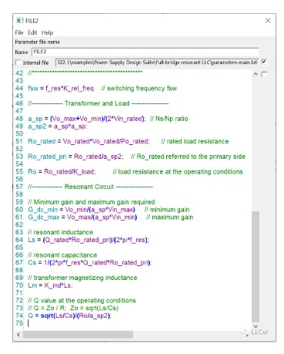Open the Edit menu
The width and height of the screenshot is (284, 354).
(32, 32)
